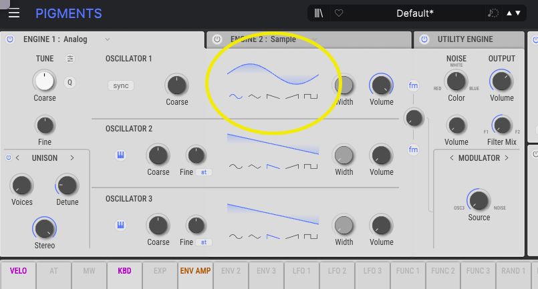Enable sync on Oscillator 1
Viewport: 538px width, 289px height.
[121, 85]
